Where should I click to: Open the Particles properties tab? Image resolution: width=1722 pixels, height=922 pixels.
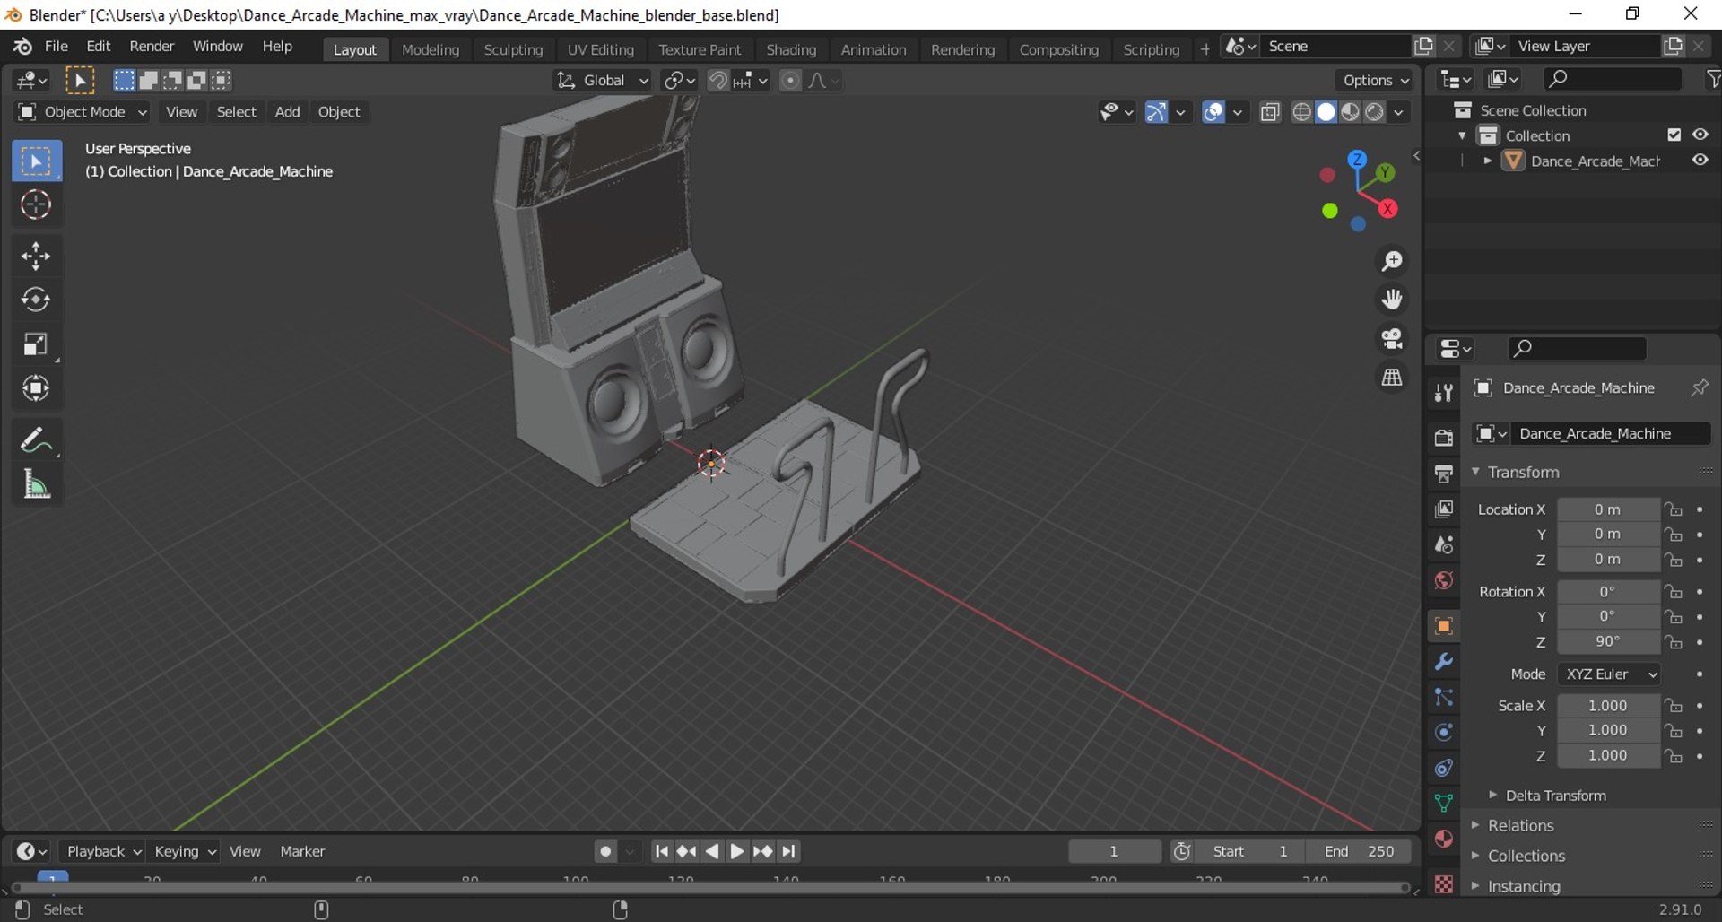tap(1443, 697)
